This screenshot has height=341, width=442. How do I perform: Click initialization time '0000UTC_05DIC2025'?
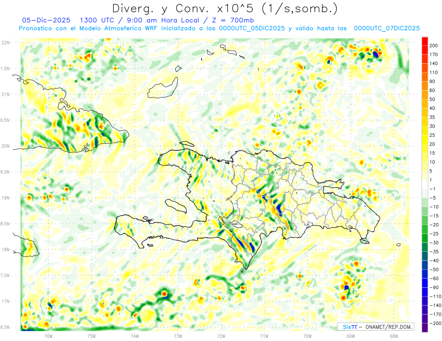point(252,28)
